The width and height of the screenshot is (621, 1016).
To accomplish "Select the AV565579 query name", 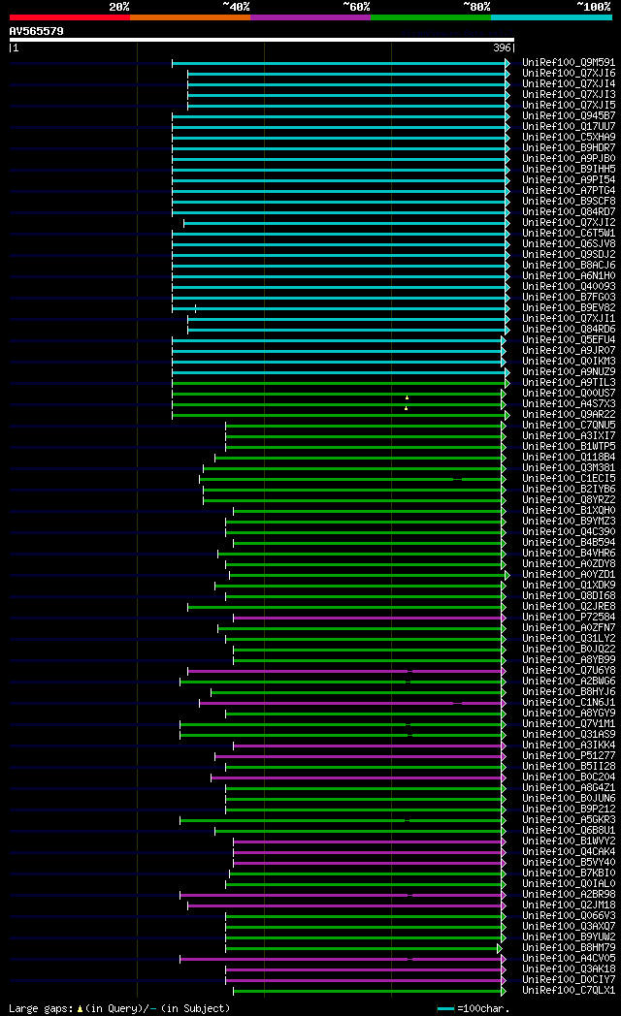I will (36, 31).
